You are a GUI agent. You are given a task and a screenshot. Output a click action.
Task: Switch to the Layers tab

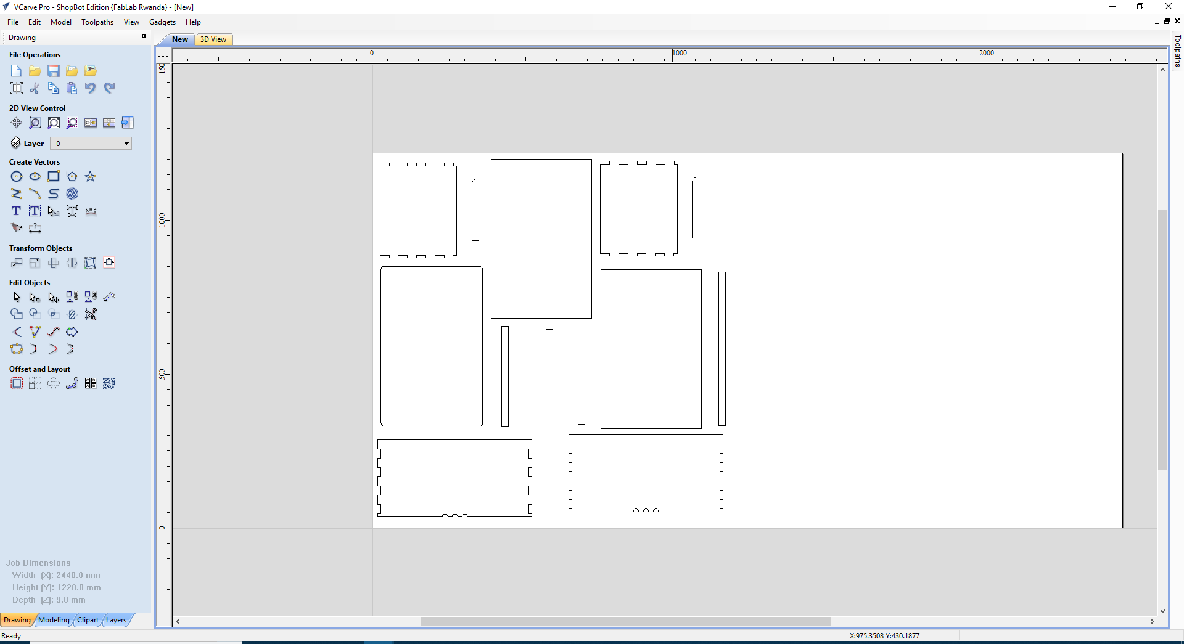pyautogui.click(x=116, y=620)
